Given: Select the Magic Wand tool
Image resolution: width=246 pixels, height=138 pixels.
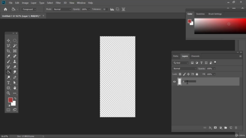Looking at the screenshot, I should [15, 46].
